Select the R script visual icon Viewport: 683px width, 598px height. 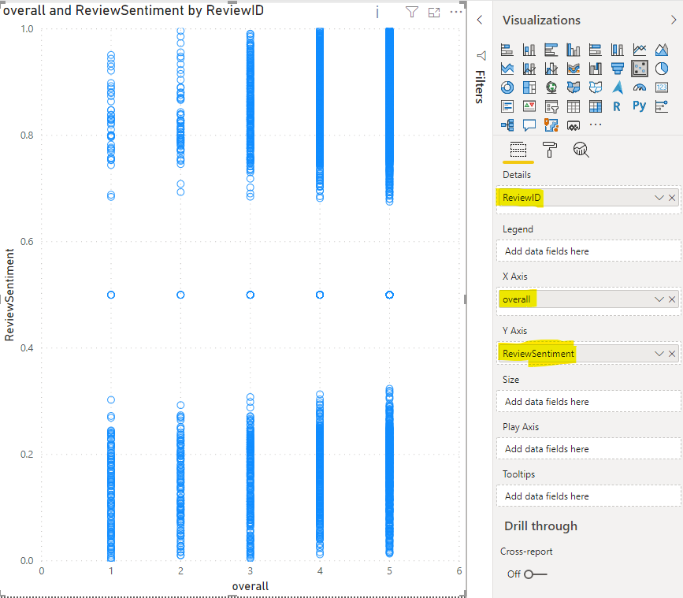616,106
